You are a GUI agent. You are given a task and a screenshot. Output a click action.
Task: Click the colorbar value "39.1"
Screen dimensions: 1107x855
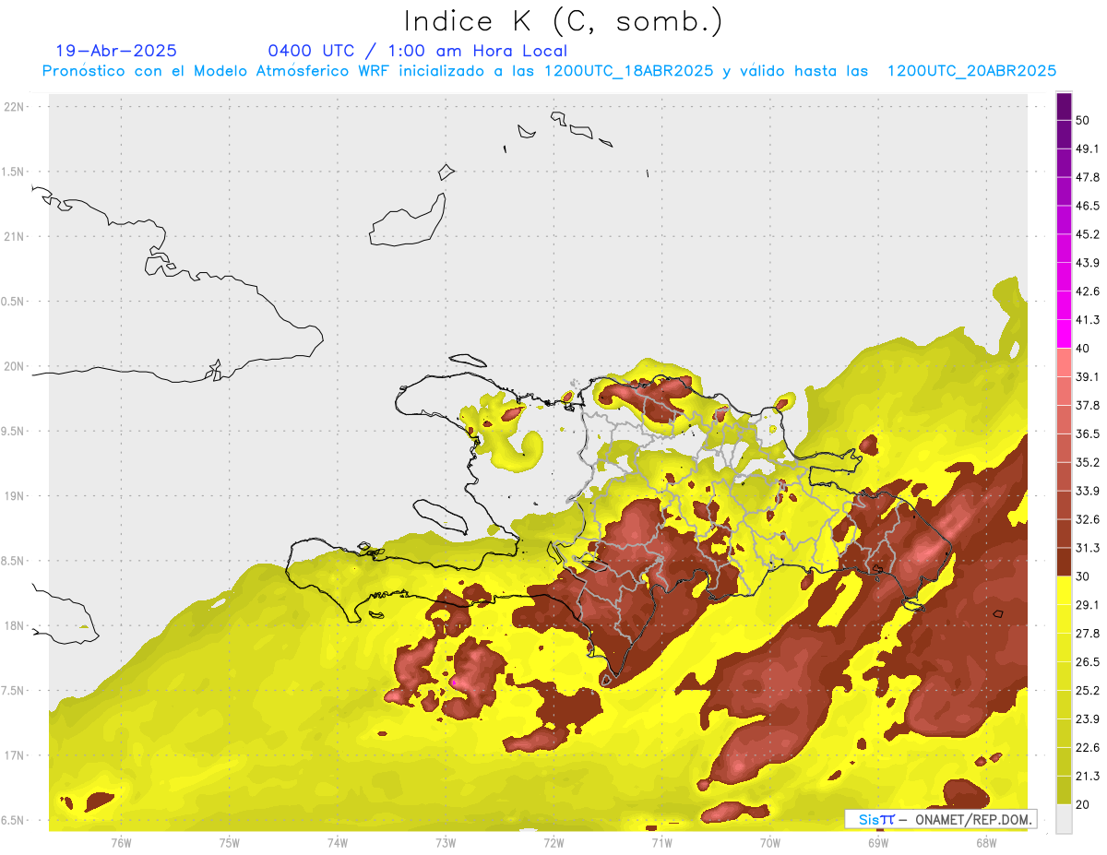coord(1088,376)
